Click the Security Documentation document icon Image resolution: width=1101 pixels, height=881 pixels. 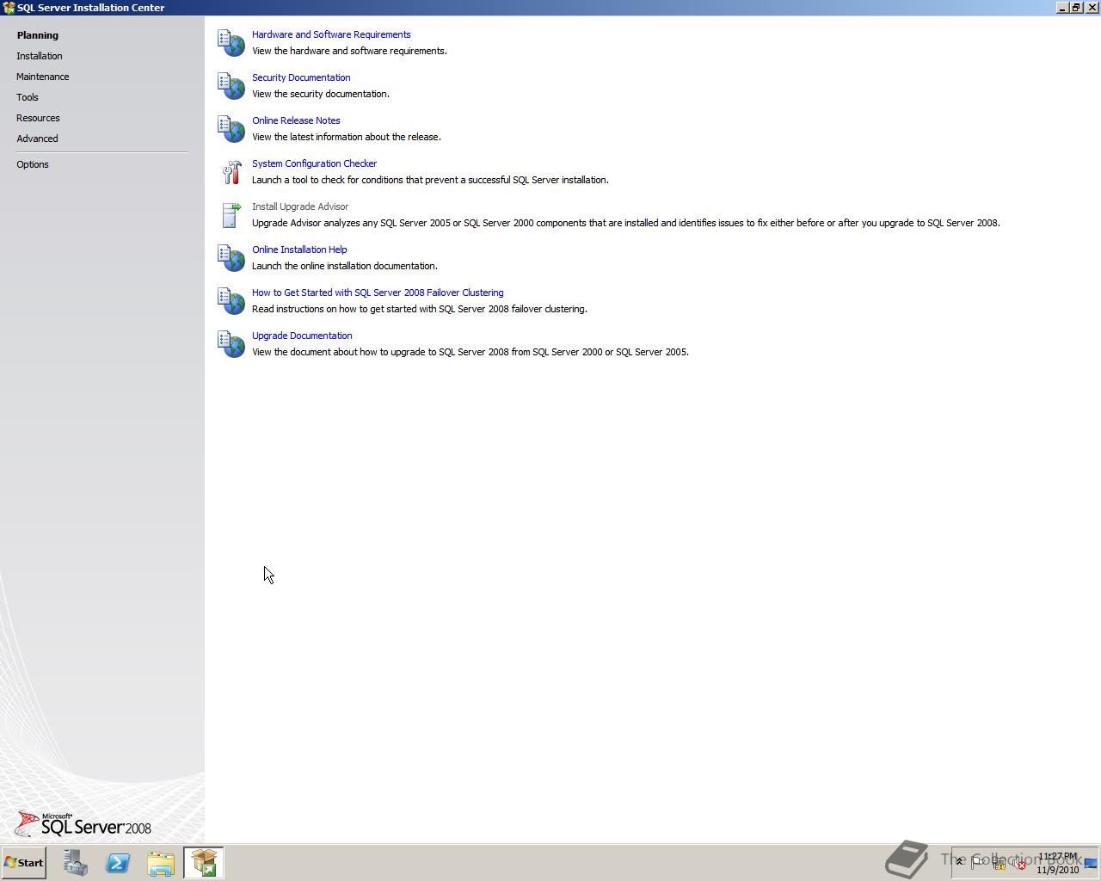pyautogui.click(x=231, y=86)
